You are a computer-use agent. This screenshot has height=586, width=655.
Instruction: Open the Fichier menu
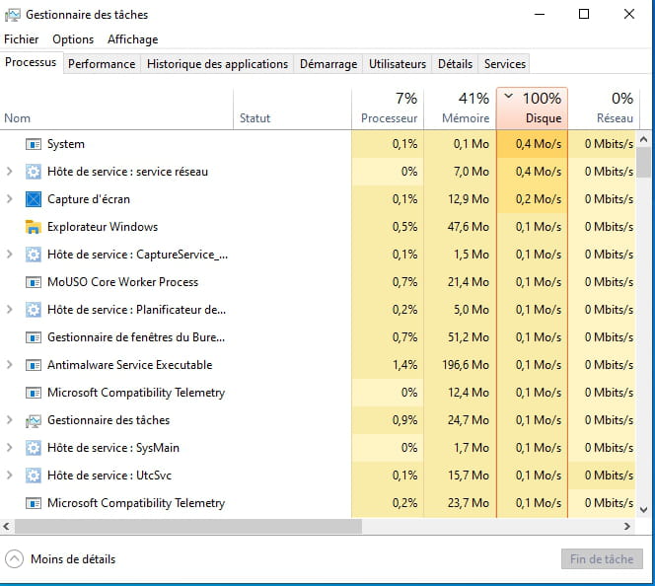click(x=22, y=39)
